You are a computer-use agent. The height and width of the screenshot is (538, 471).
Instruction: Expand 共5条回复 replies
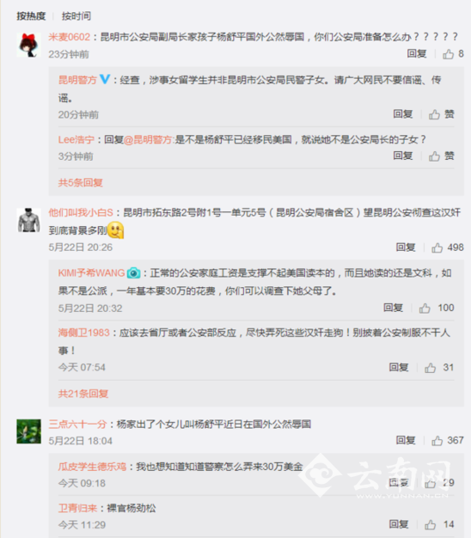click(80, 182)
